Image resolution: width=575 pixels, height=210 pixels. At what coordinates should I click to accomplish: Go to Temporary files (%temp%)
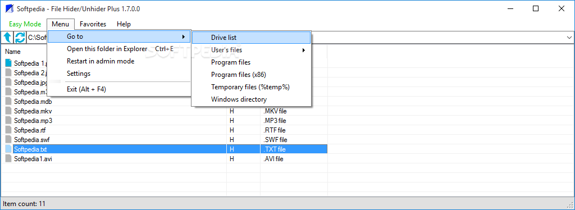251,87
